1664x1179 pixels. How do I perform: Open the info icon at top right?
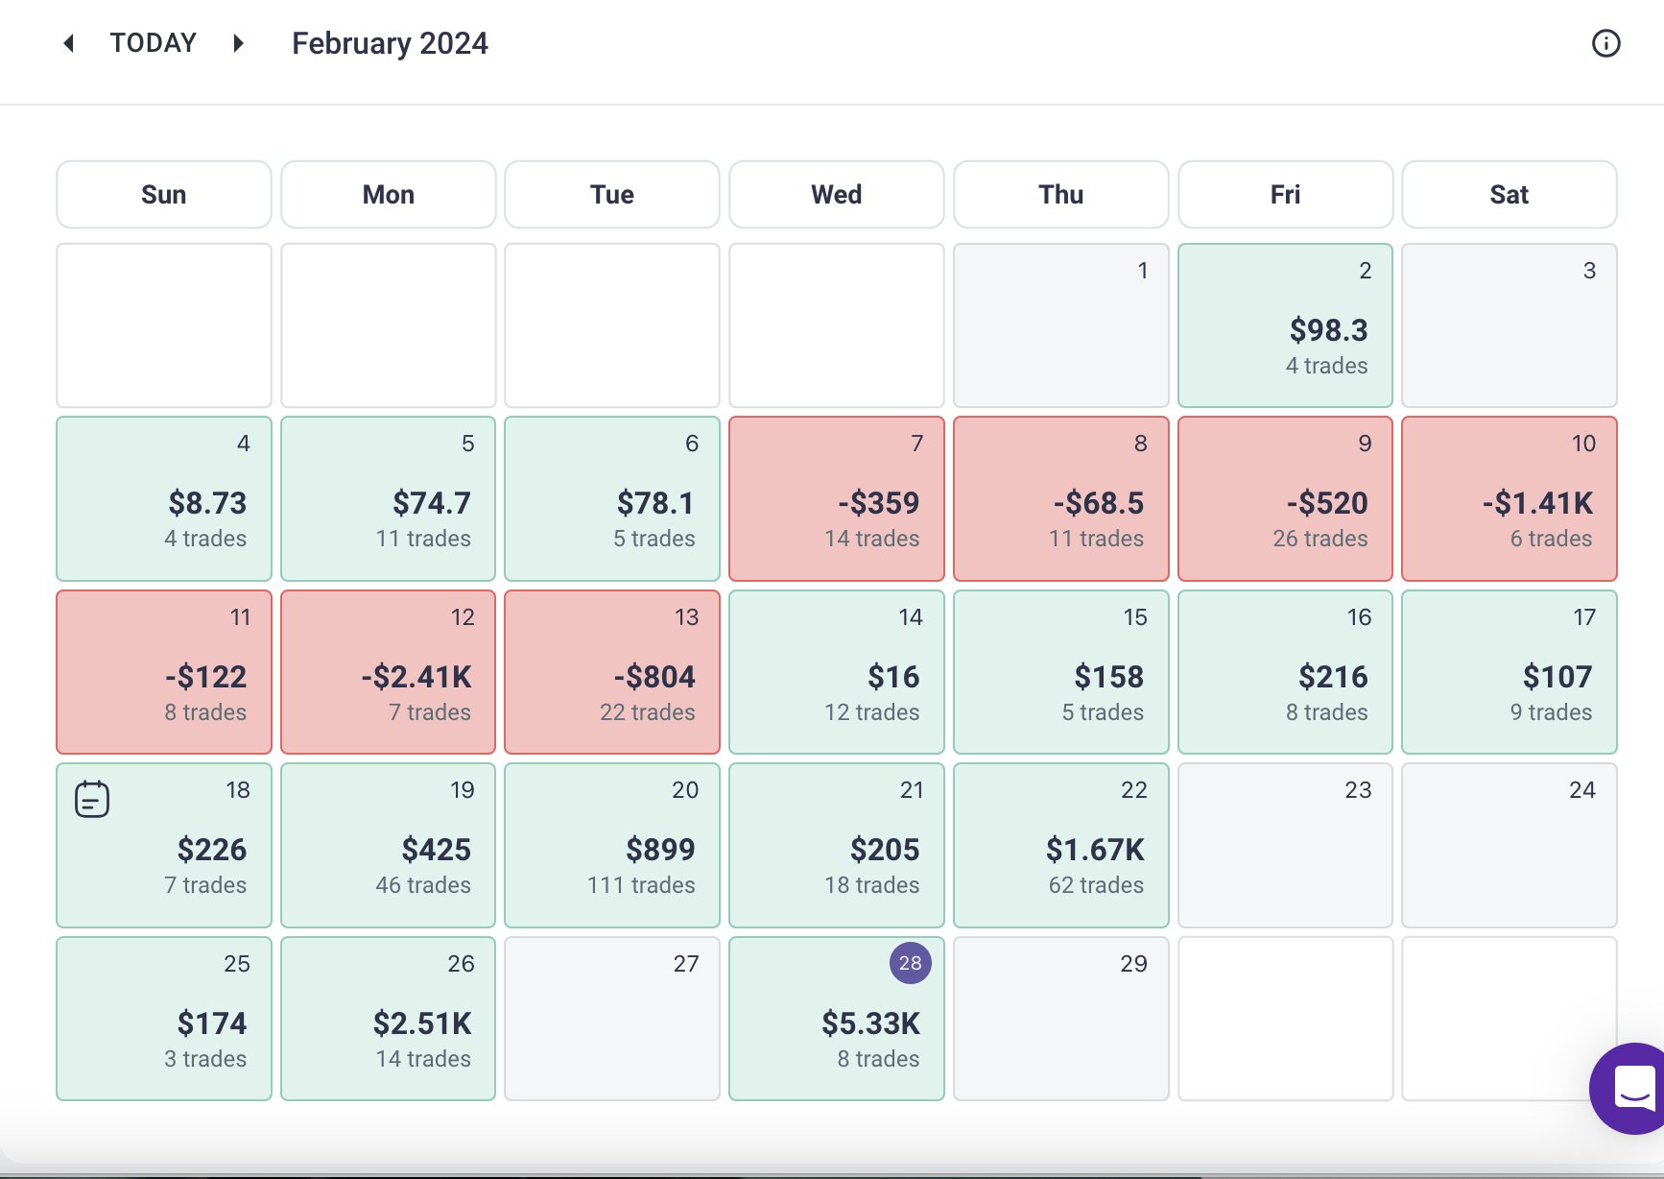(x=1605, y=43)
